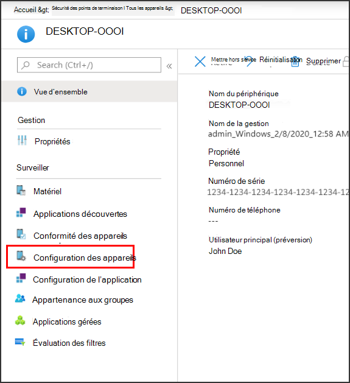
Task: Open Appartenance aux groupes
Action: [x=83, y=300]
